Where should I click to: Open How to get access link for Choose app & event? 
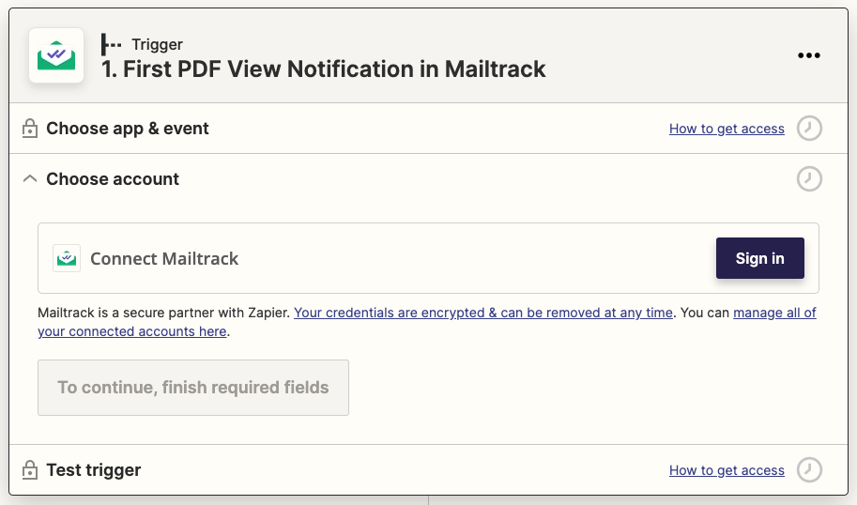pos(727,129)
